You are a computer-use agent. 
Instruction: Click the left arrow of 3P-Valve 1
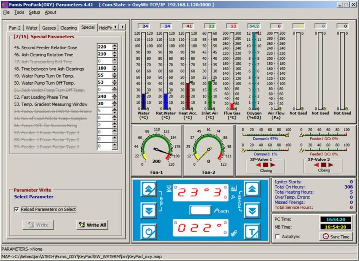coord(258,165)
